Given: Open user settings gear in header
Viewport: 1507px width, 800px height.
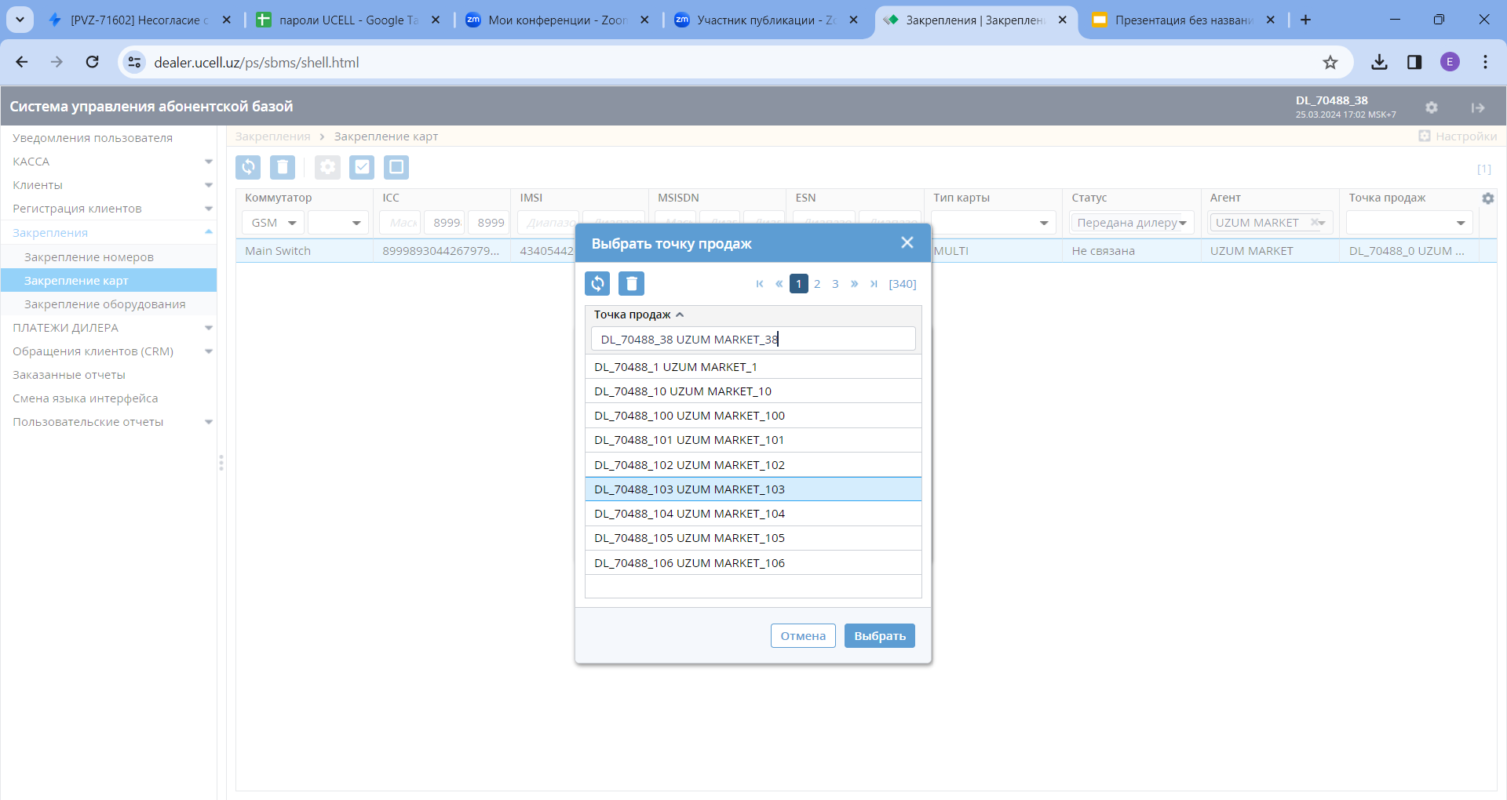Looking at the screenshot, I should [x=1432, y=107].
